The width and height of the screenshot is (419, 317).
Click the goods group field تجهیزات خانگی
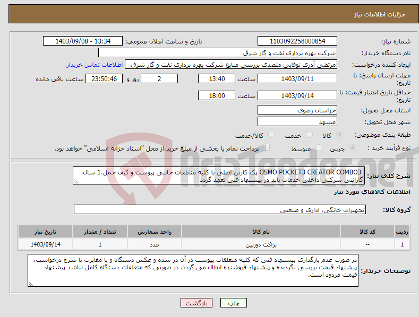(220, 210)
